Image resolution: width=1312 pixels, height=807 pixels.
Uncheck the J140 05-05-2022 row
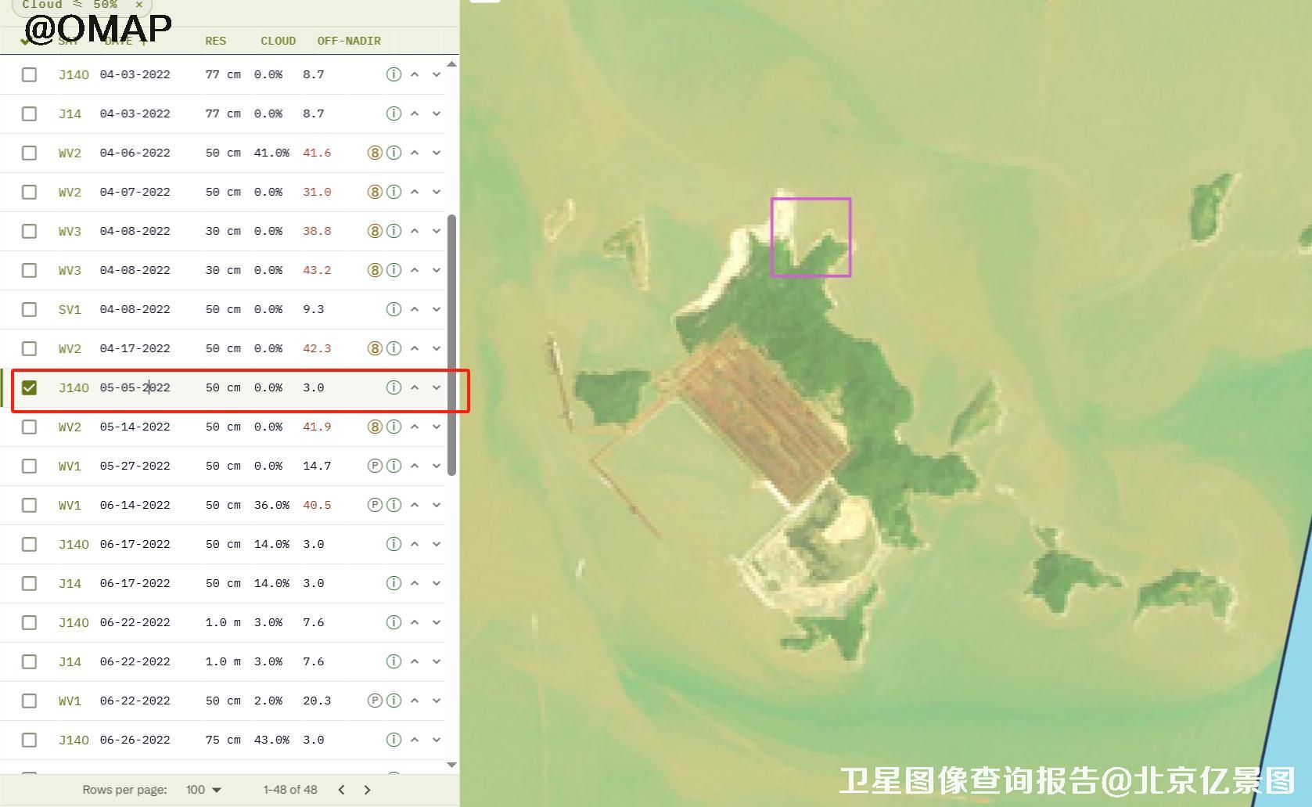(x=29, y=387)
